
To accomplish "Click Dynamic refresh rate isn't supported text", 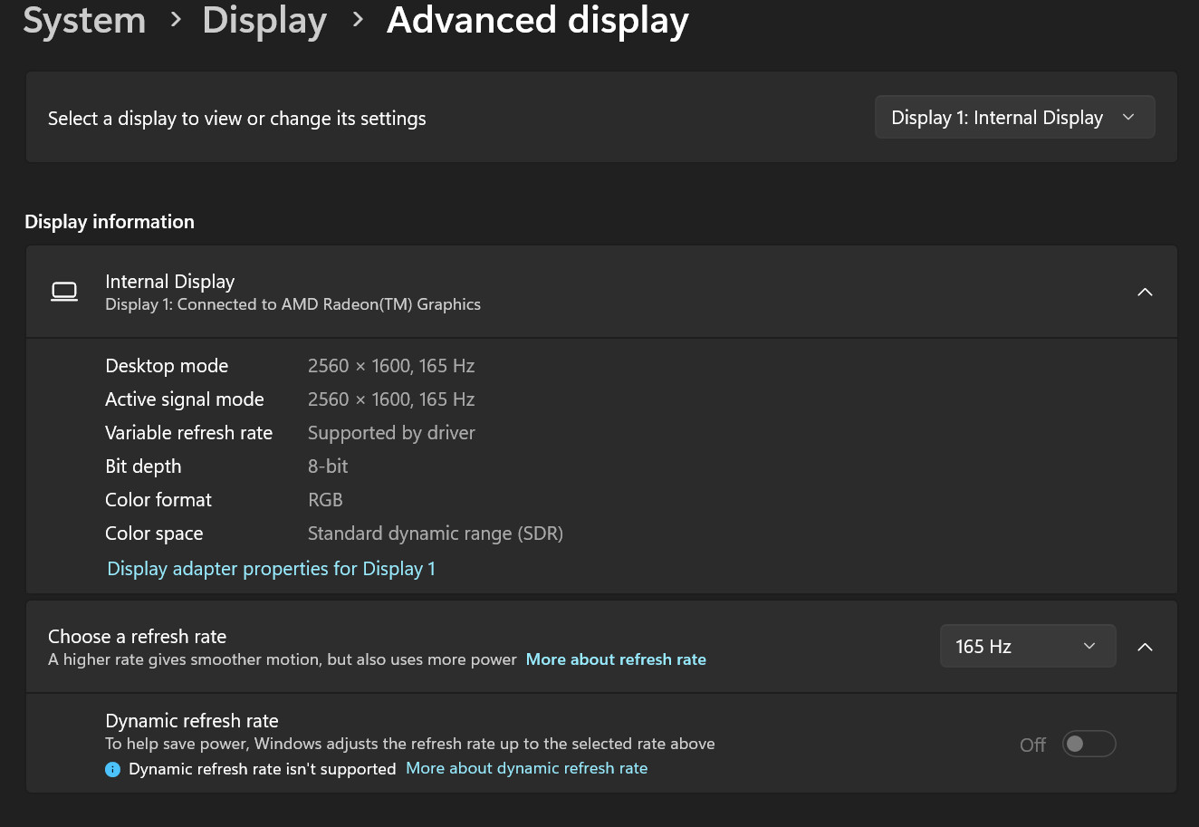I will pyautogui.click(x=263, y=769).
